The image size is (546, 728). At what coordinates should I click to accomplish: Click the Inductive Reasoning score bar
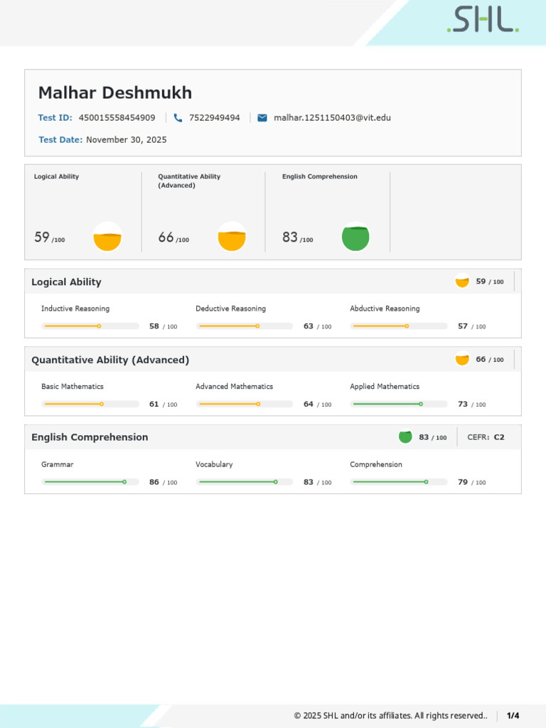point(90,326)
